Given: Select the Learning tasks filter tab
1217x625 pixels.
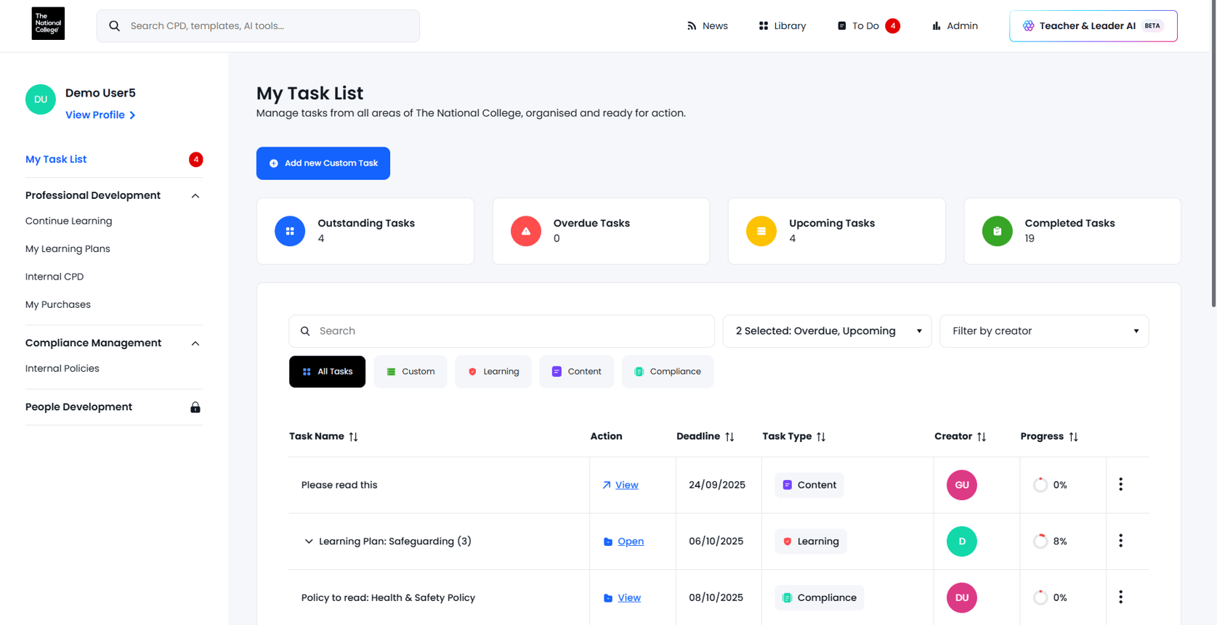Looking at the screenshot, I should 493,372.
